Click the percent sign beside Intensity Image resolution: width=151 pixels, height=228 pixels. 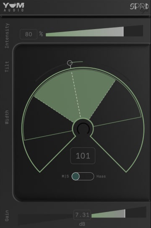pos(41,34)
